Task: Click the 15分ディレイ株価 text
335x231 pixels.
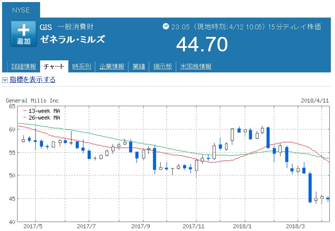Action: tap(295, 27)
